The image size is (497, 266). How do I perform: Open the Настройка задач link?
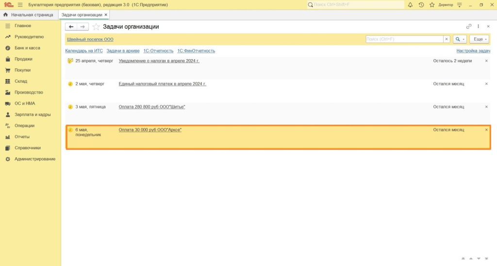[473, 51]
